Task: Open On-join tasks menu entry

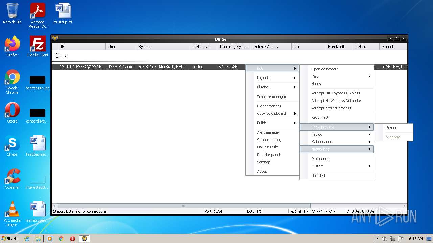Action: point(272,147)
